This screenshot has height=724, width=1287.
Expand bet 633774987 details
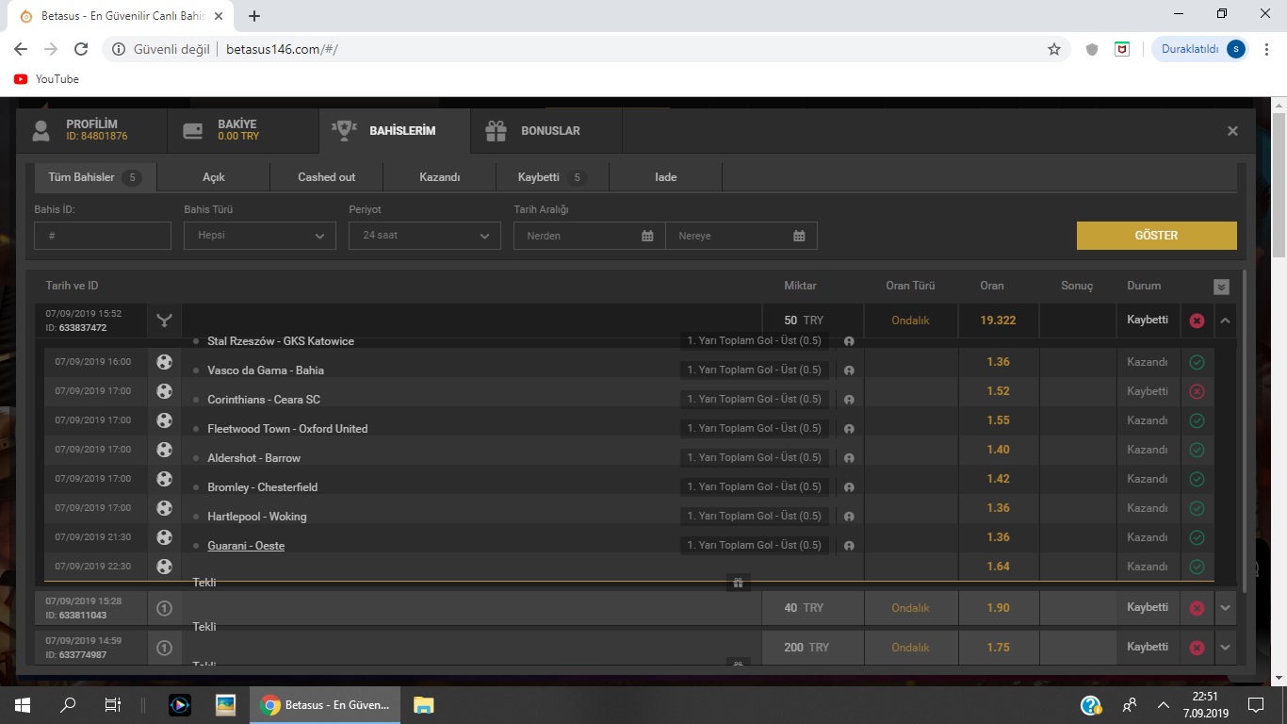pyautogui.click(x=1225, y=648)
